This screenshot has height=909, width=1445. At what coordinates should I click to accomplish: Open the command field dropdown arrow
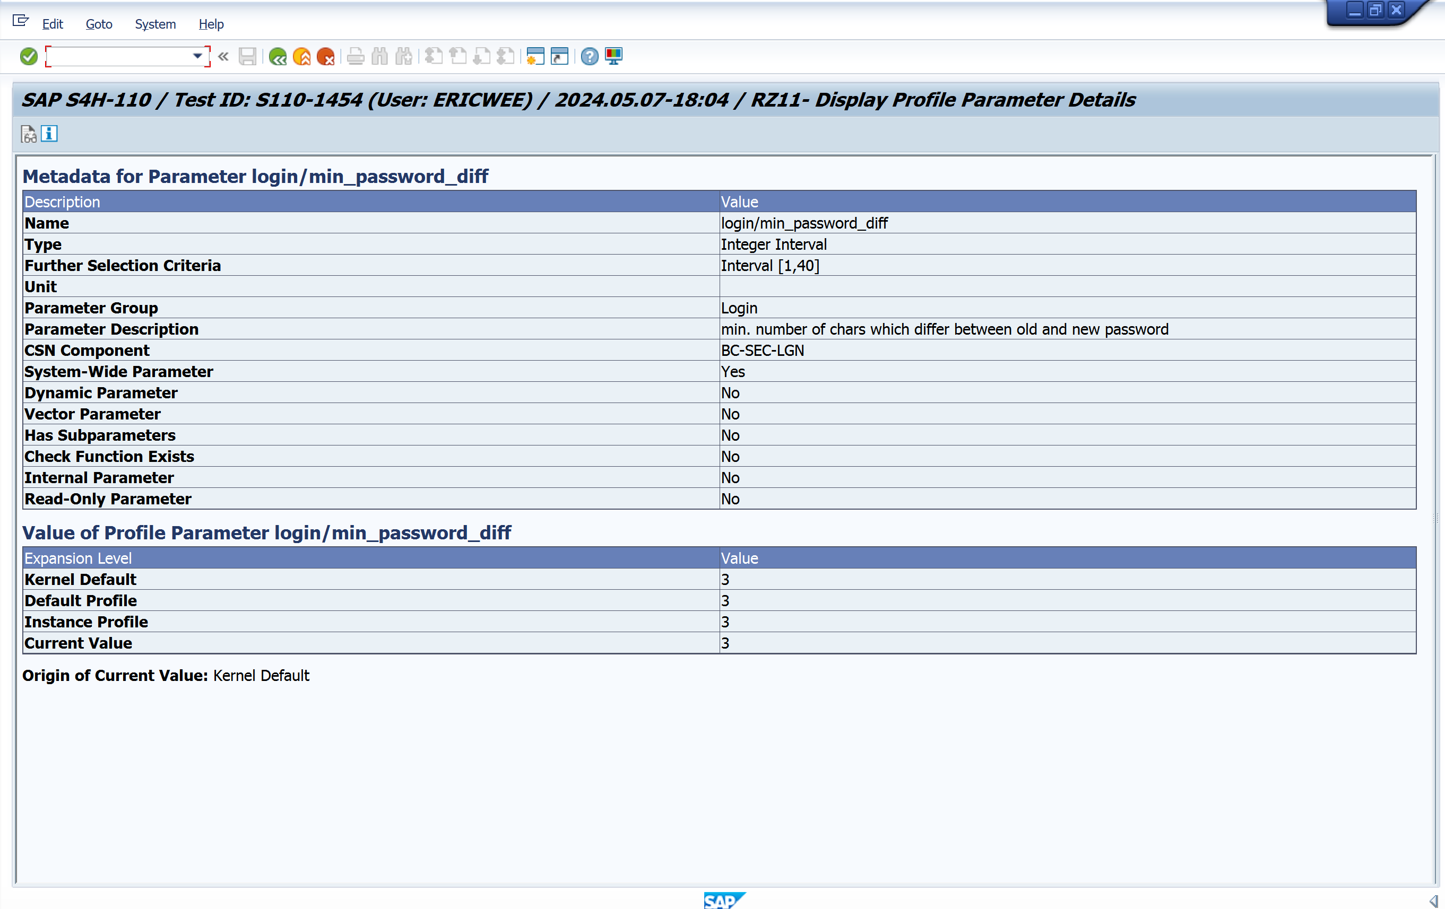click(197, 56)
